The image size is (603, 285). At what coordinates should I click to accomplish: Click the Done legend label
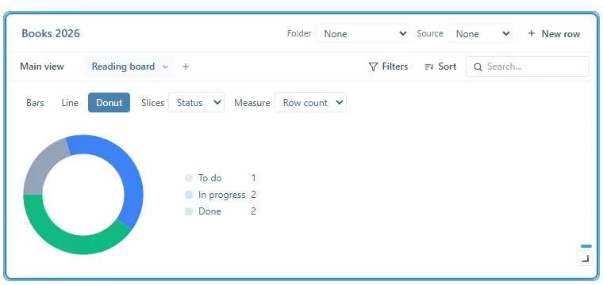coord(209,211)
